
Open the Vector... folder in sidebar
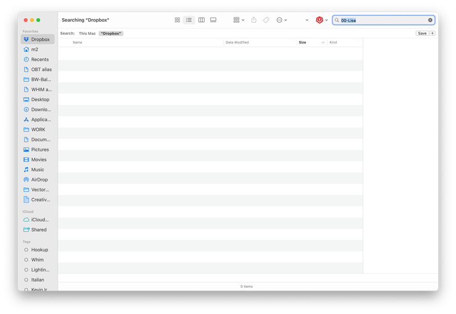click(38, 189)
